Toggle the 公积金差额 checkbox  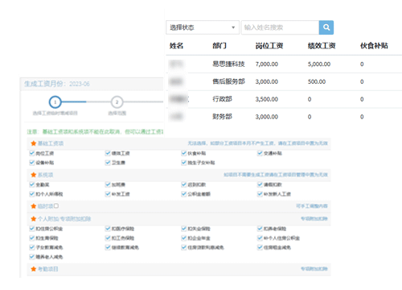[x=184, y=194]
